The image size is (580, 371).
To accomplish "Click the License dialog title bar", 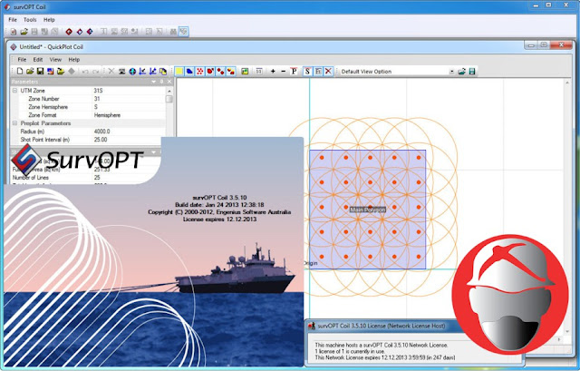I will tap(381, 326).
